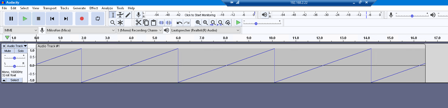The width and height of the screenshot is (448, 108).
Task: Click the signal strength connection bar icon
Action: (x=237, y=2)
